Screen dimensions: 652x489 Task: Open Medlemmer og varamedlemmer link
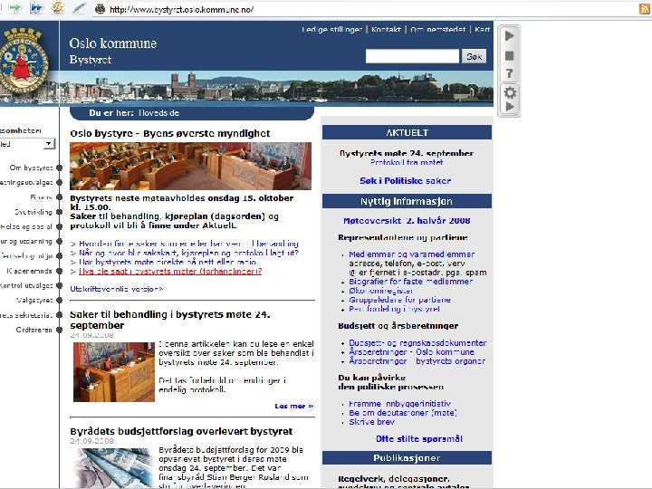pyautogui.click(x=412, y=254)
